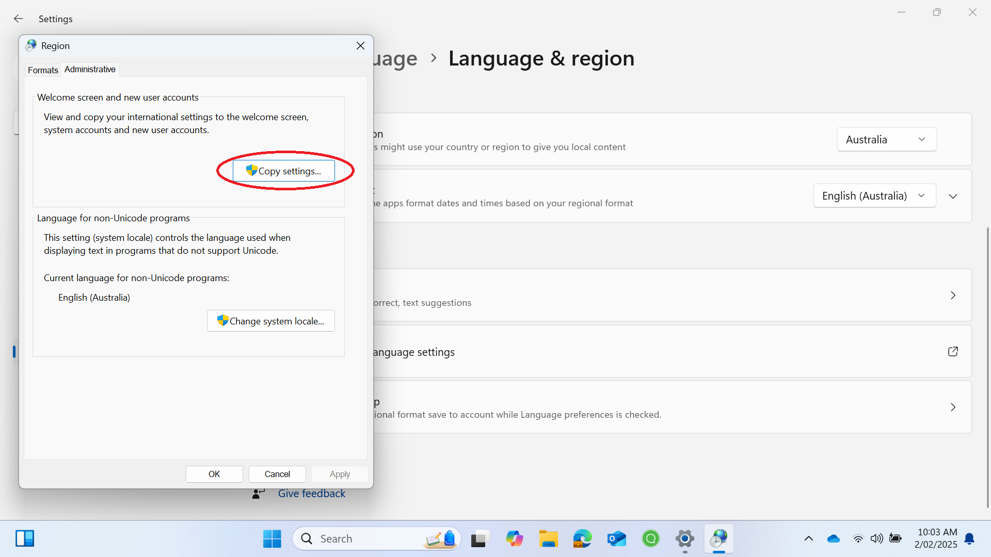Image resolution: width=991 pixels, height=557 pixels.
Task: Click the Settings back arrow
Action: pos(19,19)
